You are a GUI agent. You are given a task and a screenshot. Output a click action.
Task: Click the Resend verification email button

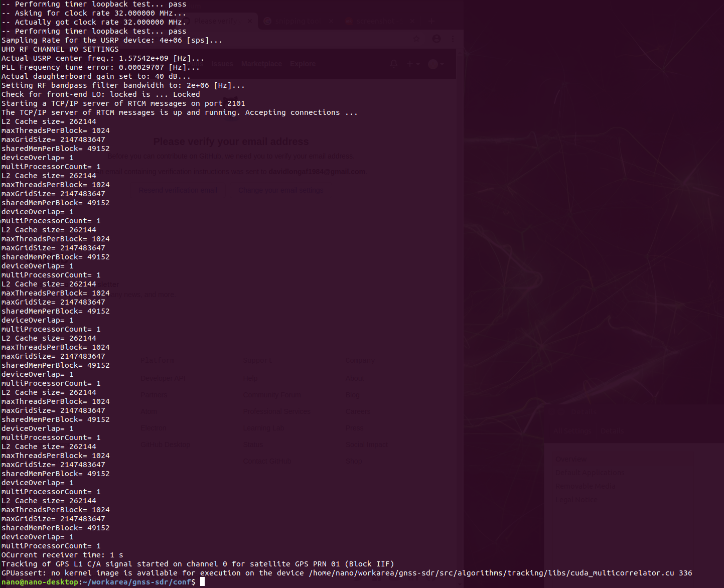coord(178,190)
